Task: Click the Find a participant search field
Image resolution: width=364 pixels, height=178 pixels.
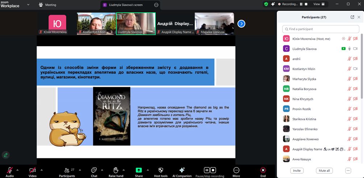Action: (320, 29)
